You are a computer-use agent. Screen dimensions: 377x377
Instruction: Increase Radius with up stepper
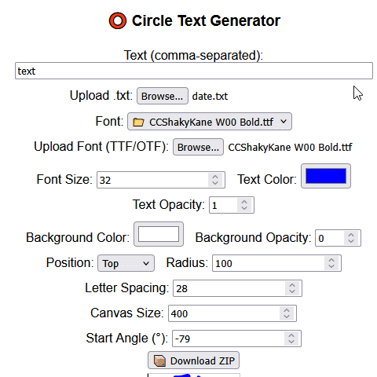[x=331, y=260]
